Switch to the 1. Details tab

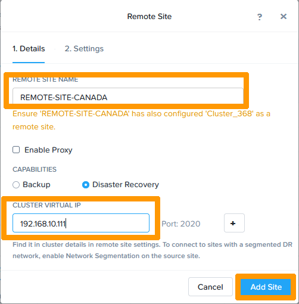(x=29, y=49)
